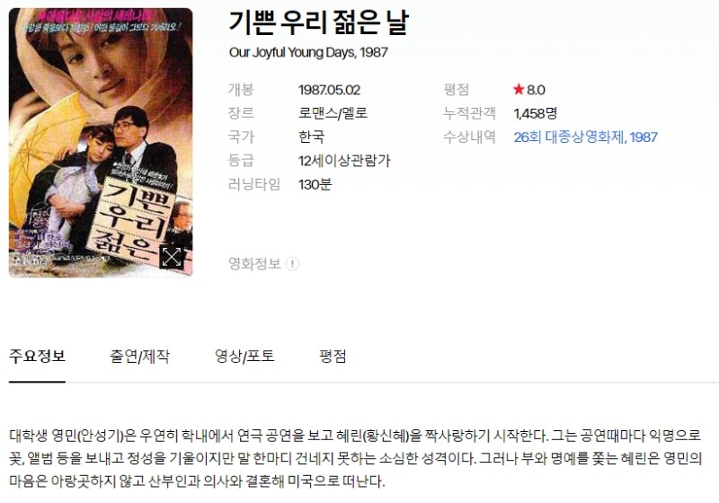Click the movie title 기쁜 우리 젊은 날
This screenshot has width=719, height=503.
[x=319, y=23]
